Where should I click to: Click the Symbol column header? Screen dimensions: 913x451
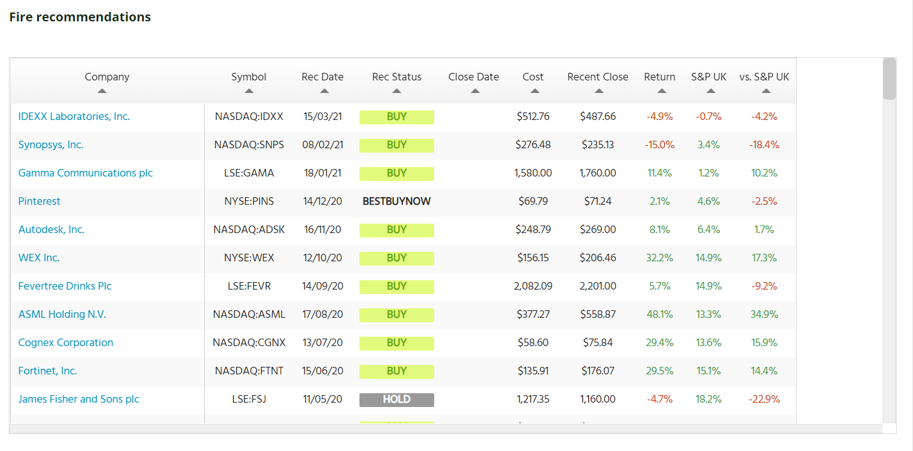[249, 77]
